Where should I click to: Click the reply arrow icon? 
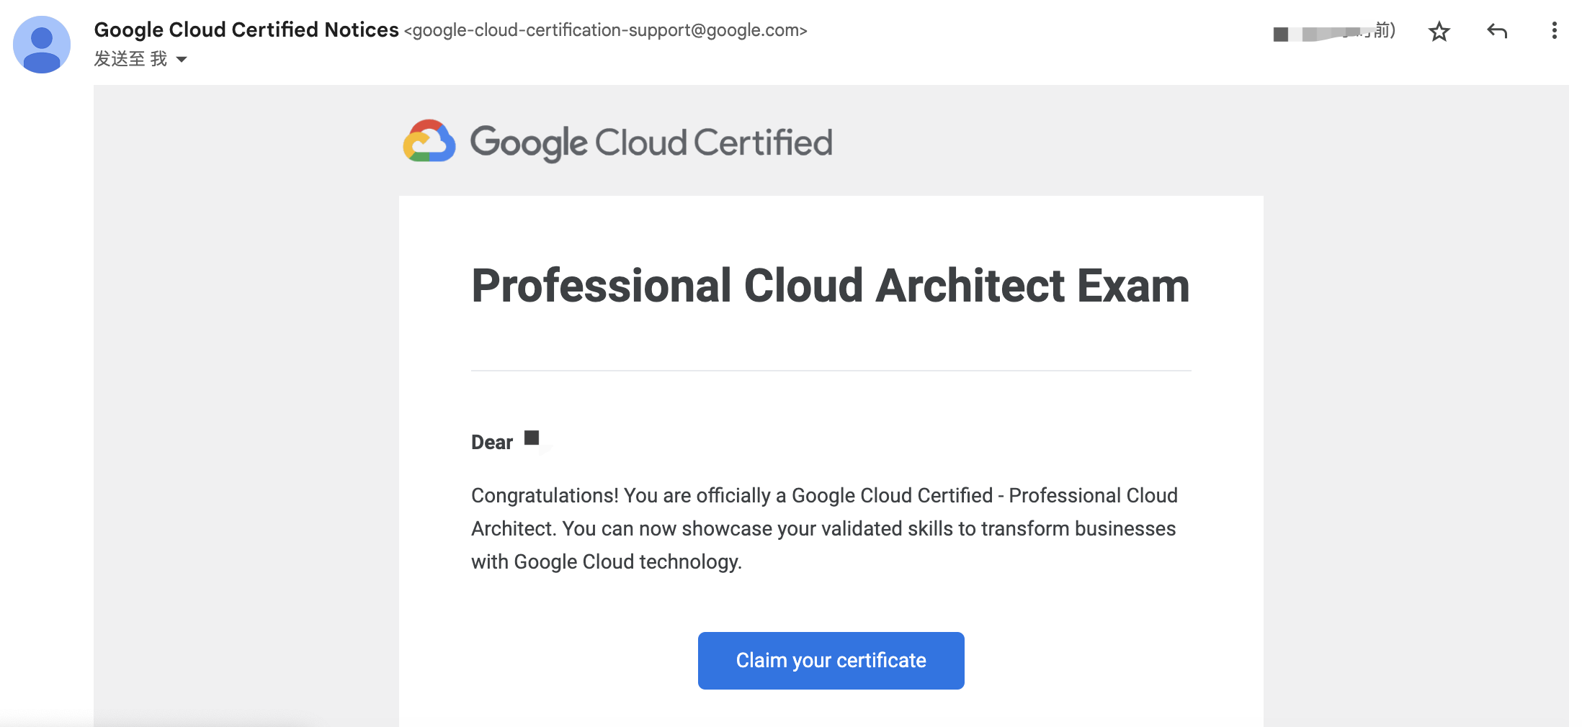coord(1497,31)
